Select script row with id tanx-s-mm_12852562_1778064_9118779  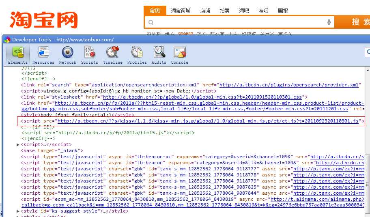click(193, 181)
